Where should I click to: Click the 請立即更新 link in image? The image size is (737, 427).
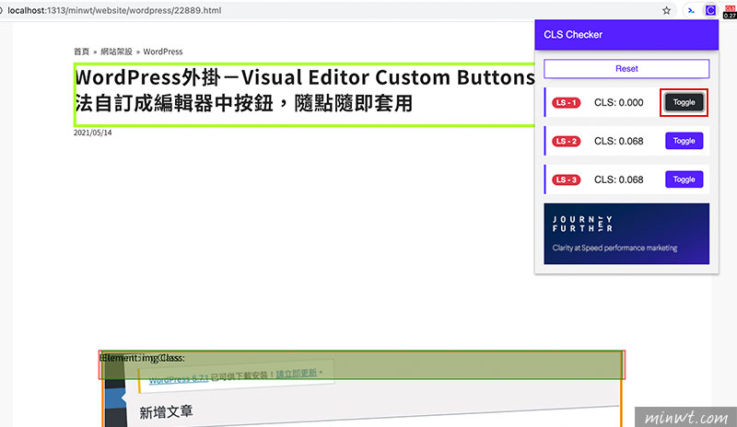pyautogui.click(x=296, y=374)
